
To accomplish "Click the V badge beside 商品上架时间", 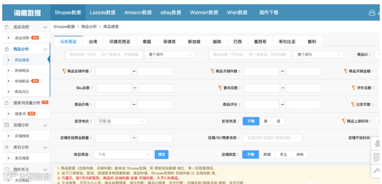I will point(344,121).
